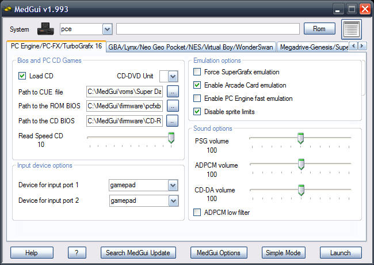Toggle the ADPCM low filter checkbox
This screenshot has height=265, width=374.
coord(197,213)
